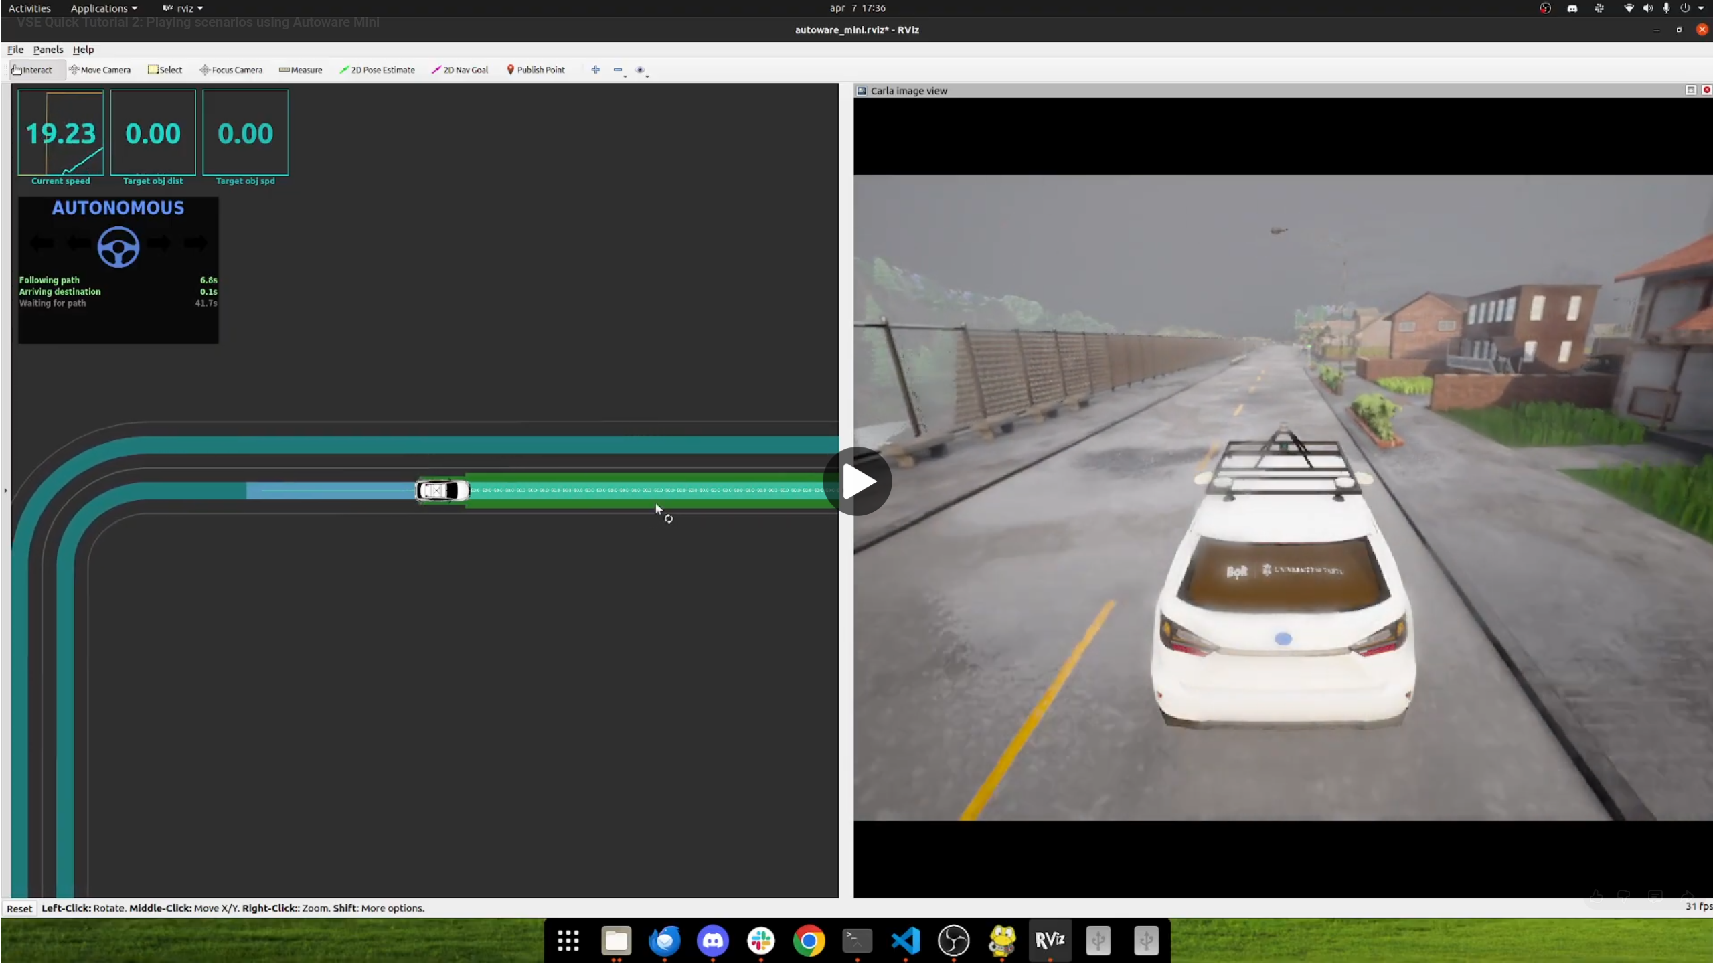The image size is (1713, 964).
Task: Open the File menu
Action: [15, 50]
